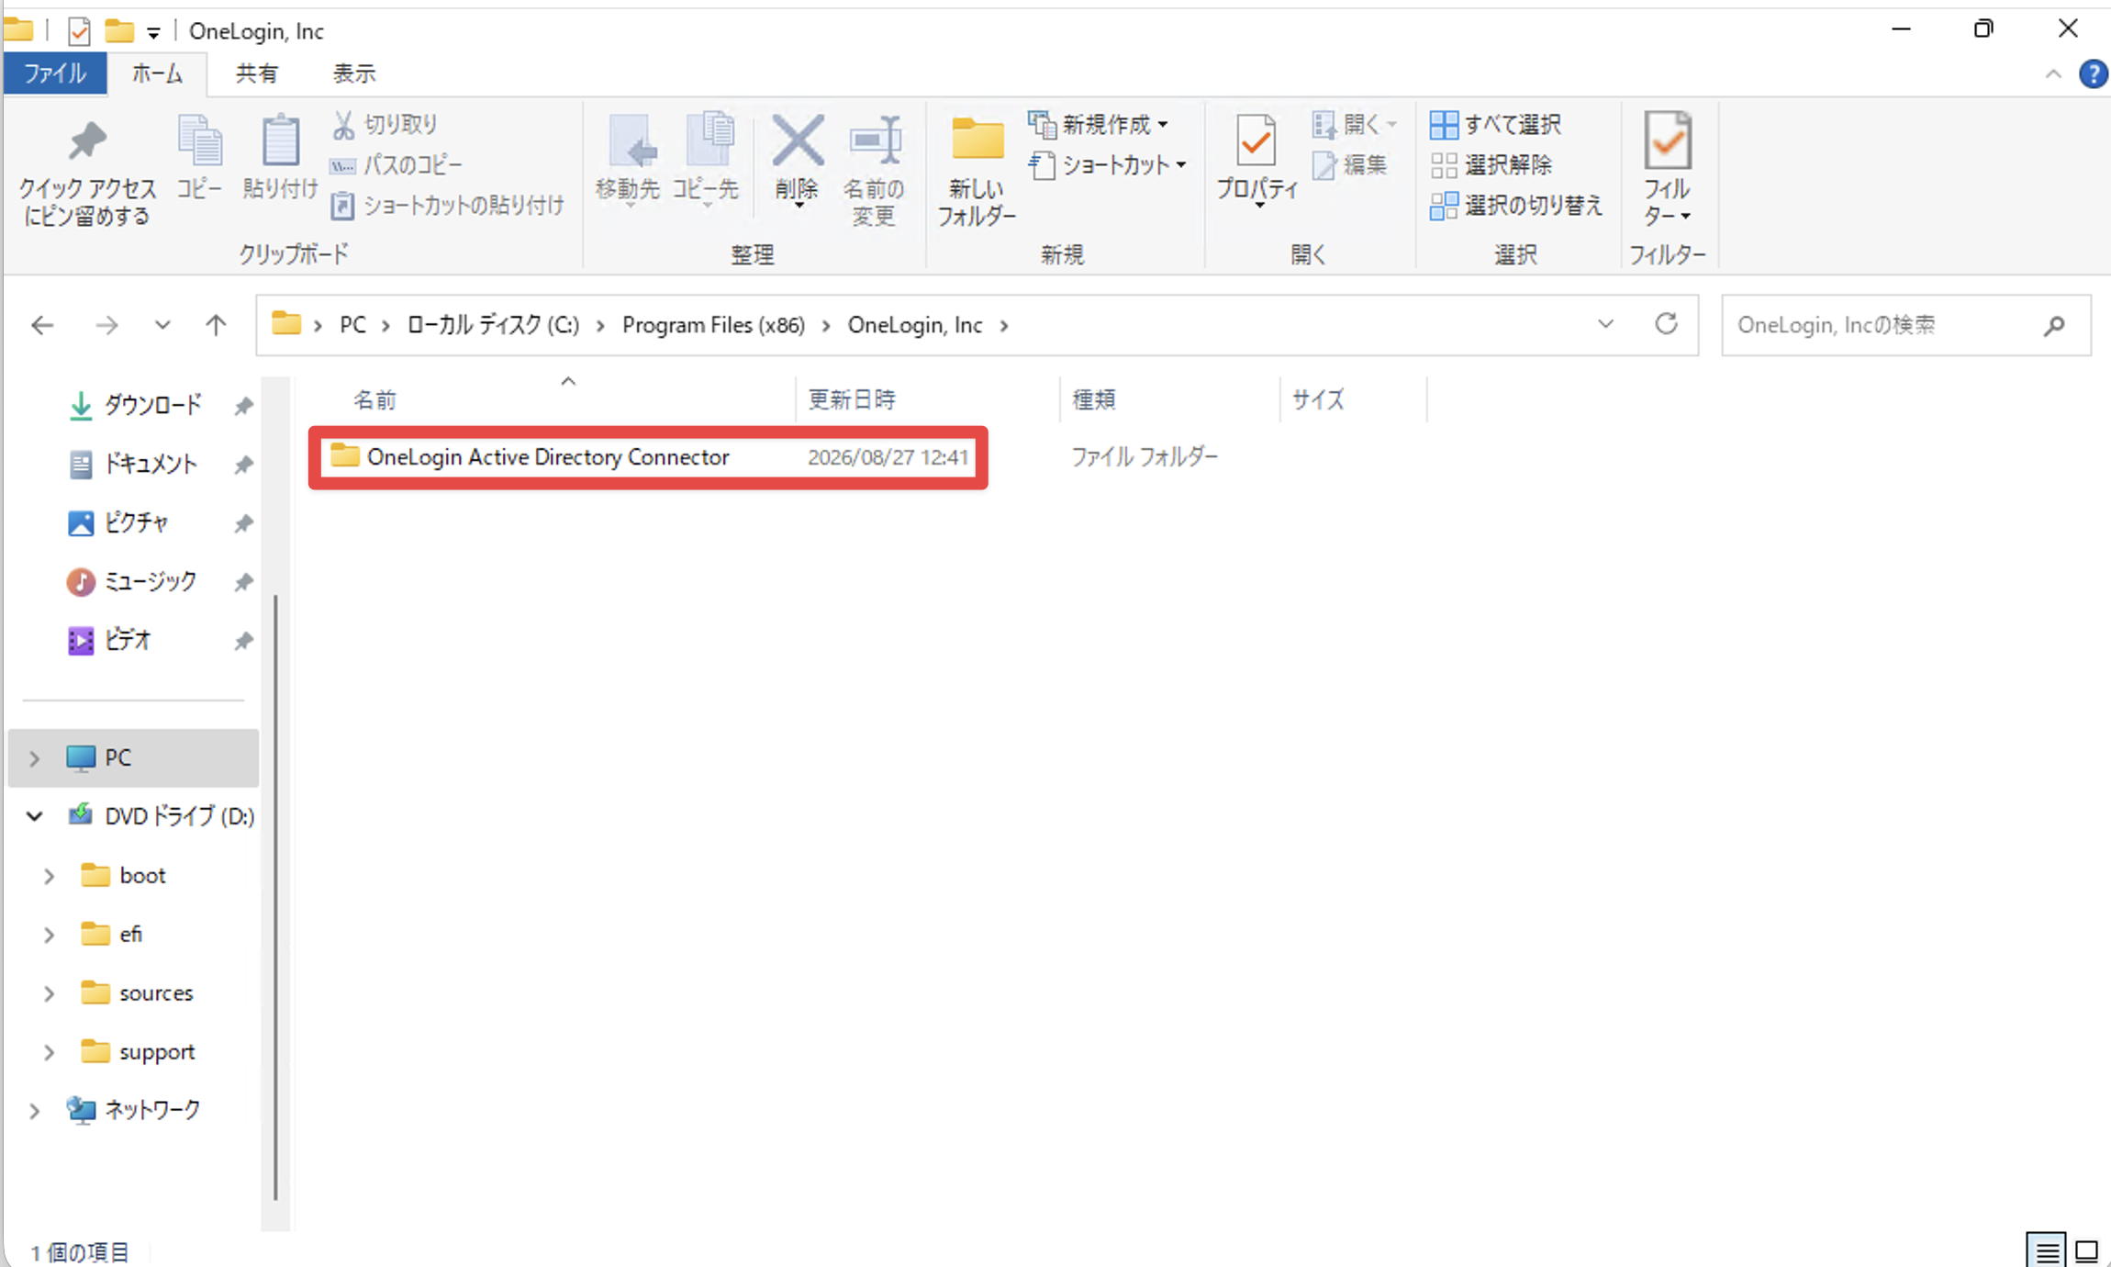Viewport: 2111px width, 1267px height.
Task: Refresh the current folder view
Action: (1666, 324)
